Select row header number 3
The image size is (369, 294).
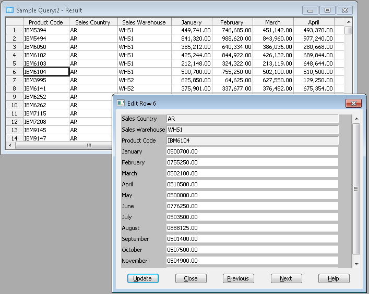pyautogui.click(x=14, y=47)
